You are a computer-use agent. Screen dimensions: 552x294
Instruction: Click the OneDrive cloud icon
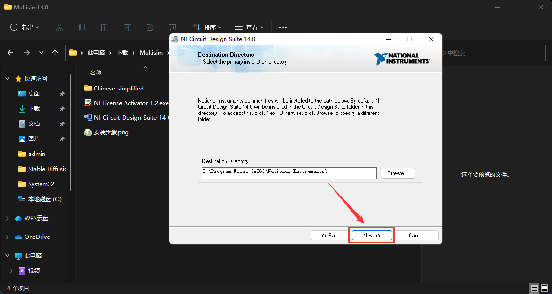click(x=18, y=237)
